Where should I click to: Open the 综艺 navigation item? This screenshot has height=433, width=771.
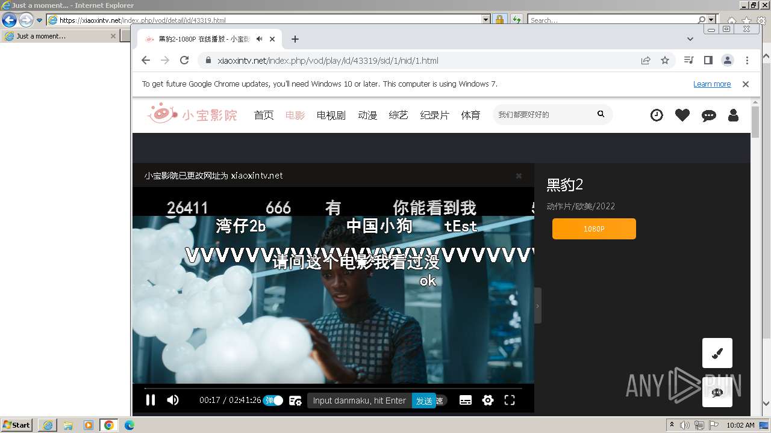point(399,115)
